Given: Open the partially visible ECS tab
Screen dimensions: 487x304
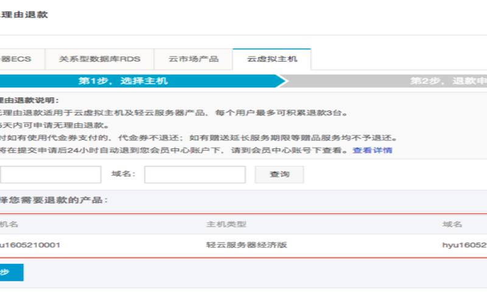Looking at the screenshot, I should coord(22,59).
